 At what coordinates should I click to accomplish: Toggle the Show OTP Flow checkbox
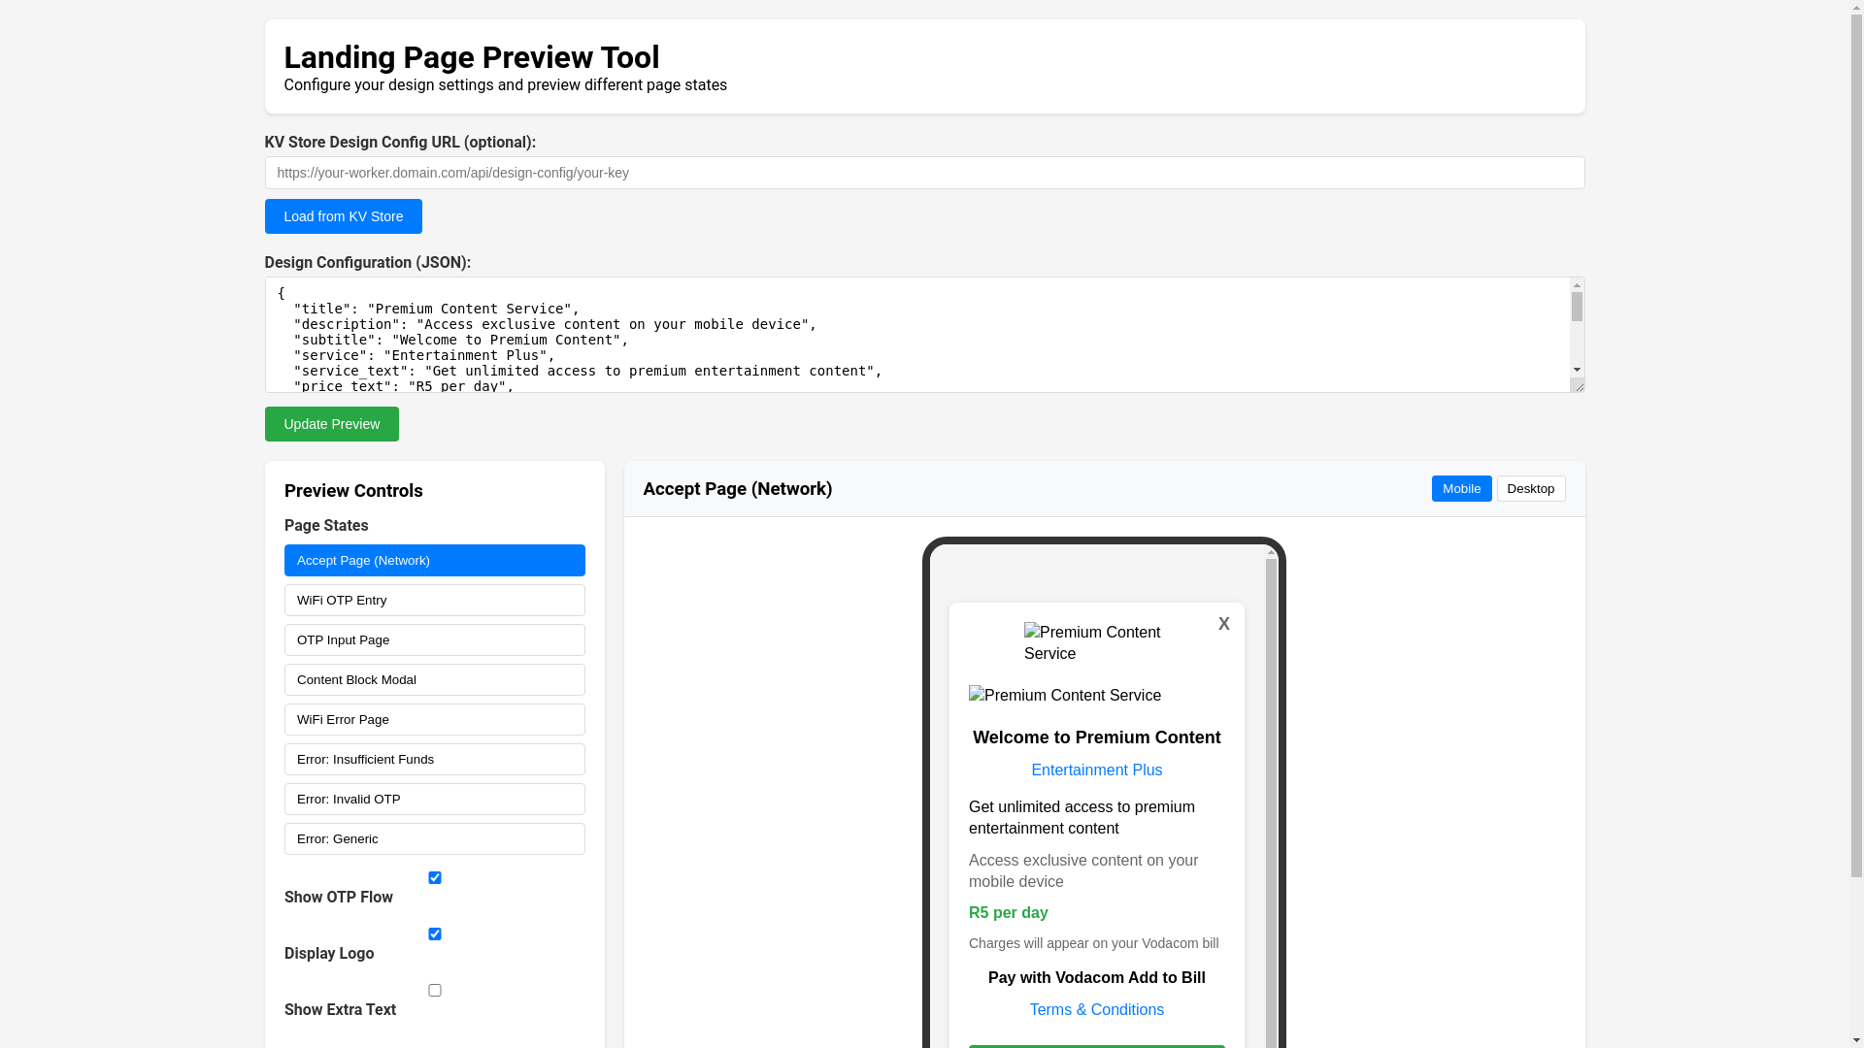pos(435,877)
